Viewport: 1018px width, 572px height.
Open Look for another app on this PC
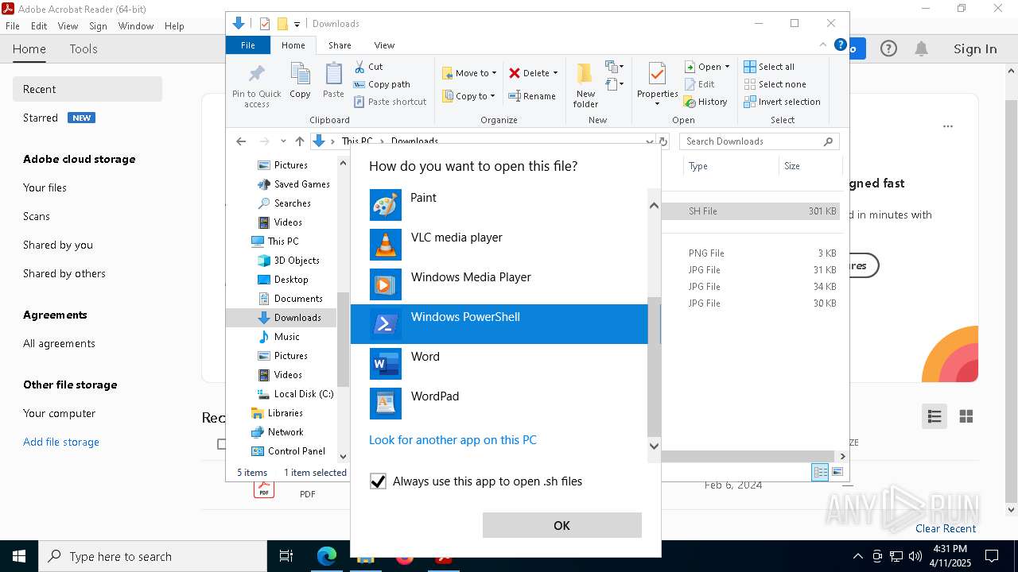(x=453, y=439)
